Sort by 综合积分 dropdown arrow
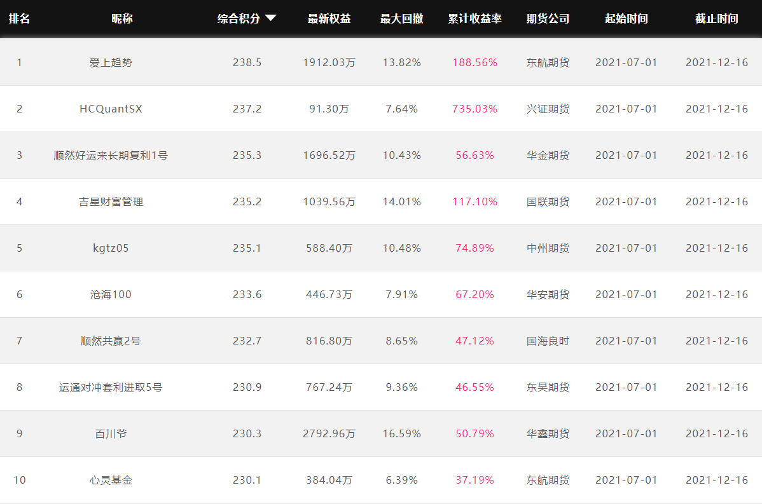The height and width of the screenshot is (504, 762). [x=271, y=18]
